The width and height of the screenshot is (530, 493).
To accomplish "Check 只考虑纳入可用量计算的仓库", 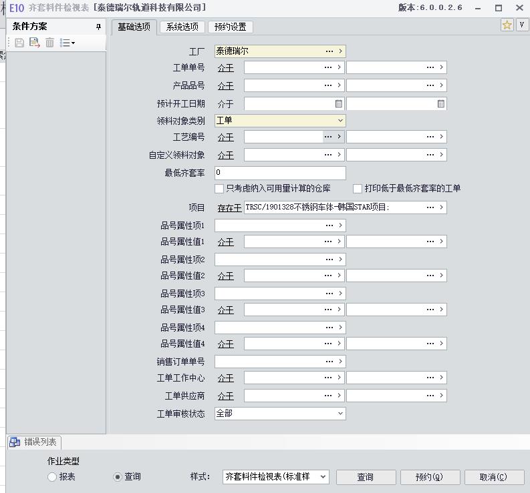I will (219, 188).
